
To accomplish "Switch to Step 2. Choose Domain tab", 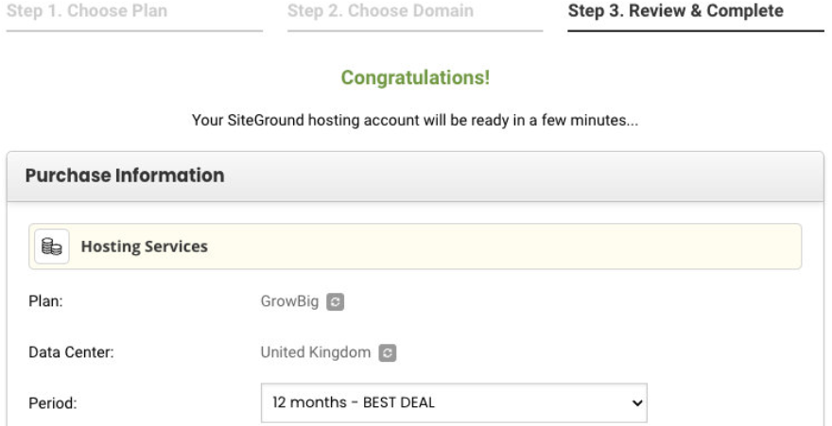I will (x=380, y=11).
